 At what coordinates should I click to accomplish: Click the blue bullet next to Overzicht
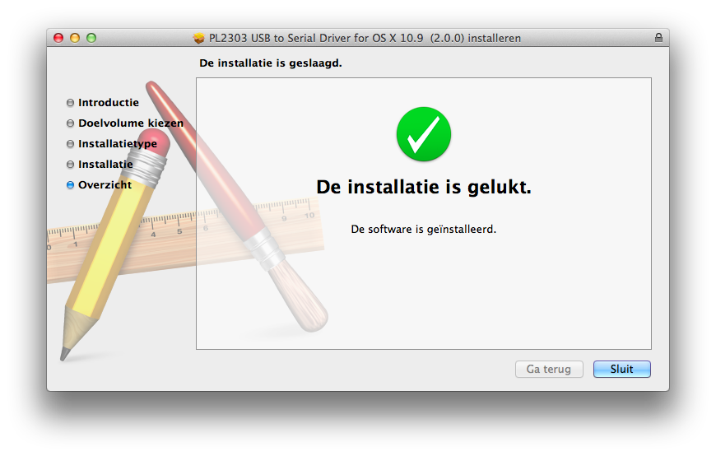(70, 185)
